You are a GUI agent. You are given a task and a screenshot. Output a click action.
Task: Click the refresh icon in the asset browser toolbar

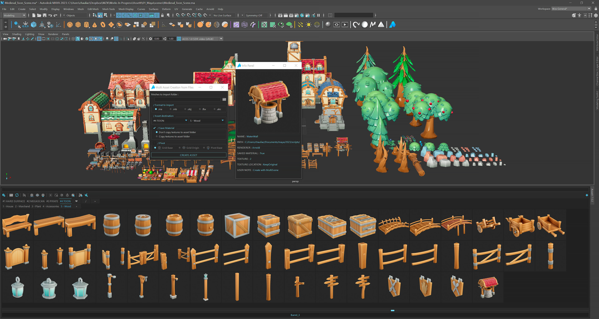[17, 195]
